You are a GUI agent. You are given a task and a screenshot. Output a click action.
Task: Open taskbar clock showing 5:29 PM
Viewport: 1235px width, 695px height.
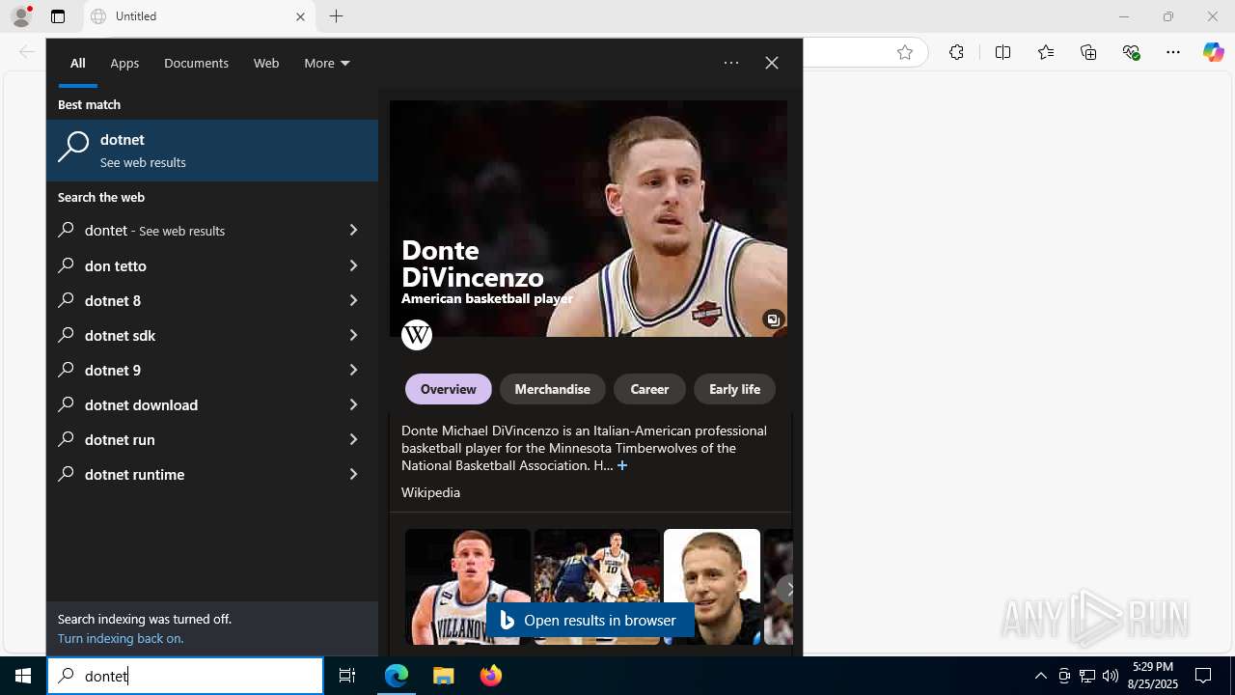point(1152,676)
